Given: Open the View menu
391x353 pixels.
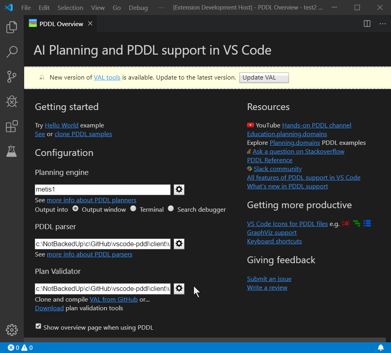Looking at the screenshot, I should pyautogui.click(x=98, y=8).
